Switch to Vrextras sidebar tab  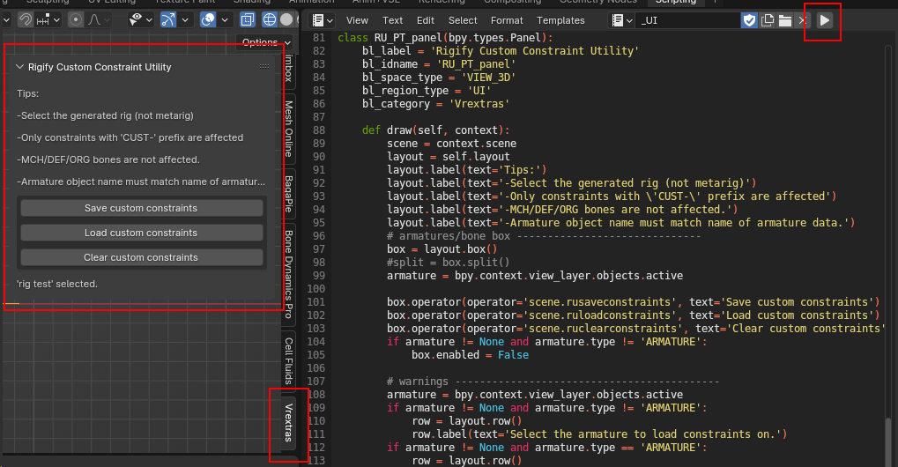click(x=289, y=423)
